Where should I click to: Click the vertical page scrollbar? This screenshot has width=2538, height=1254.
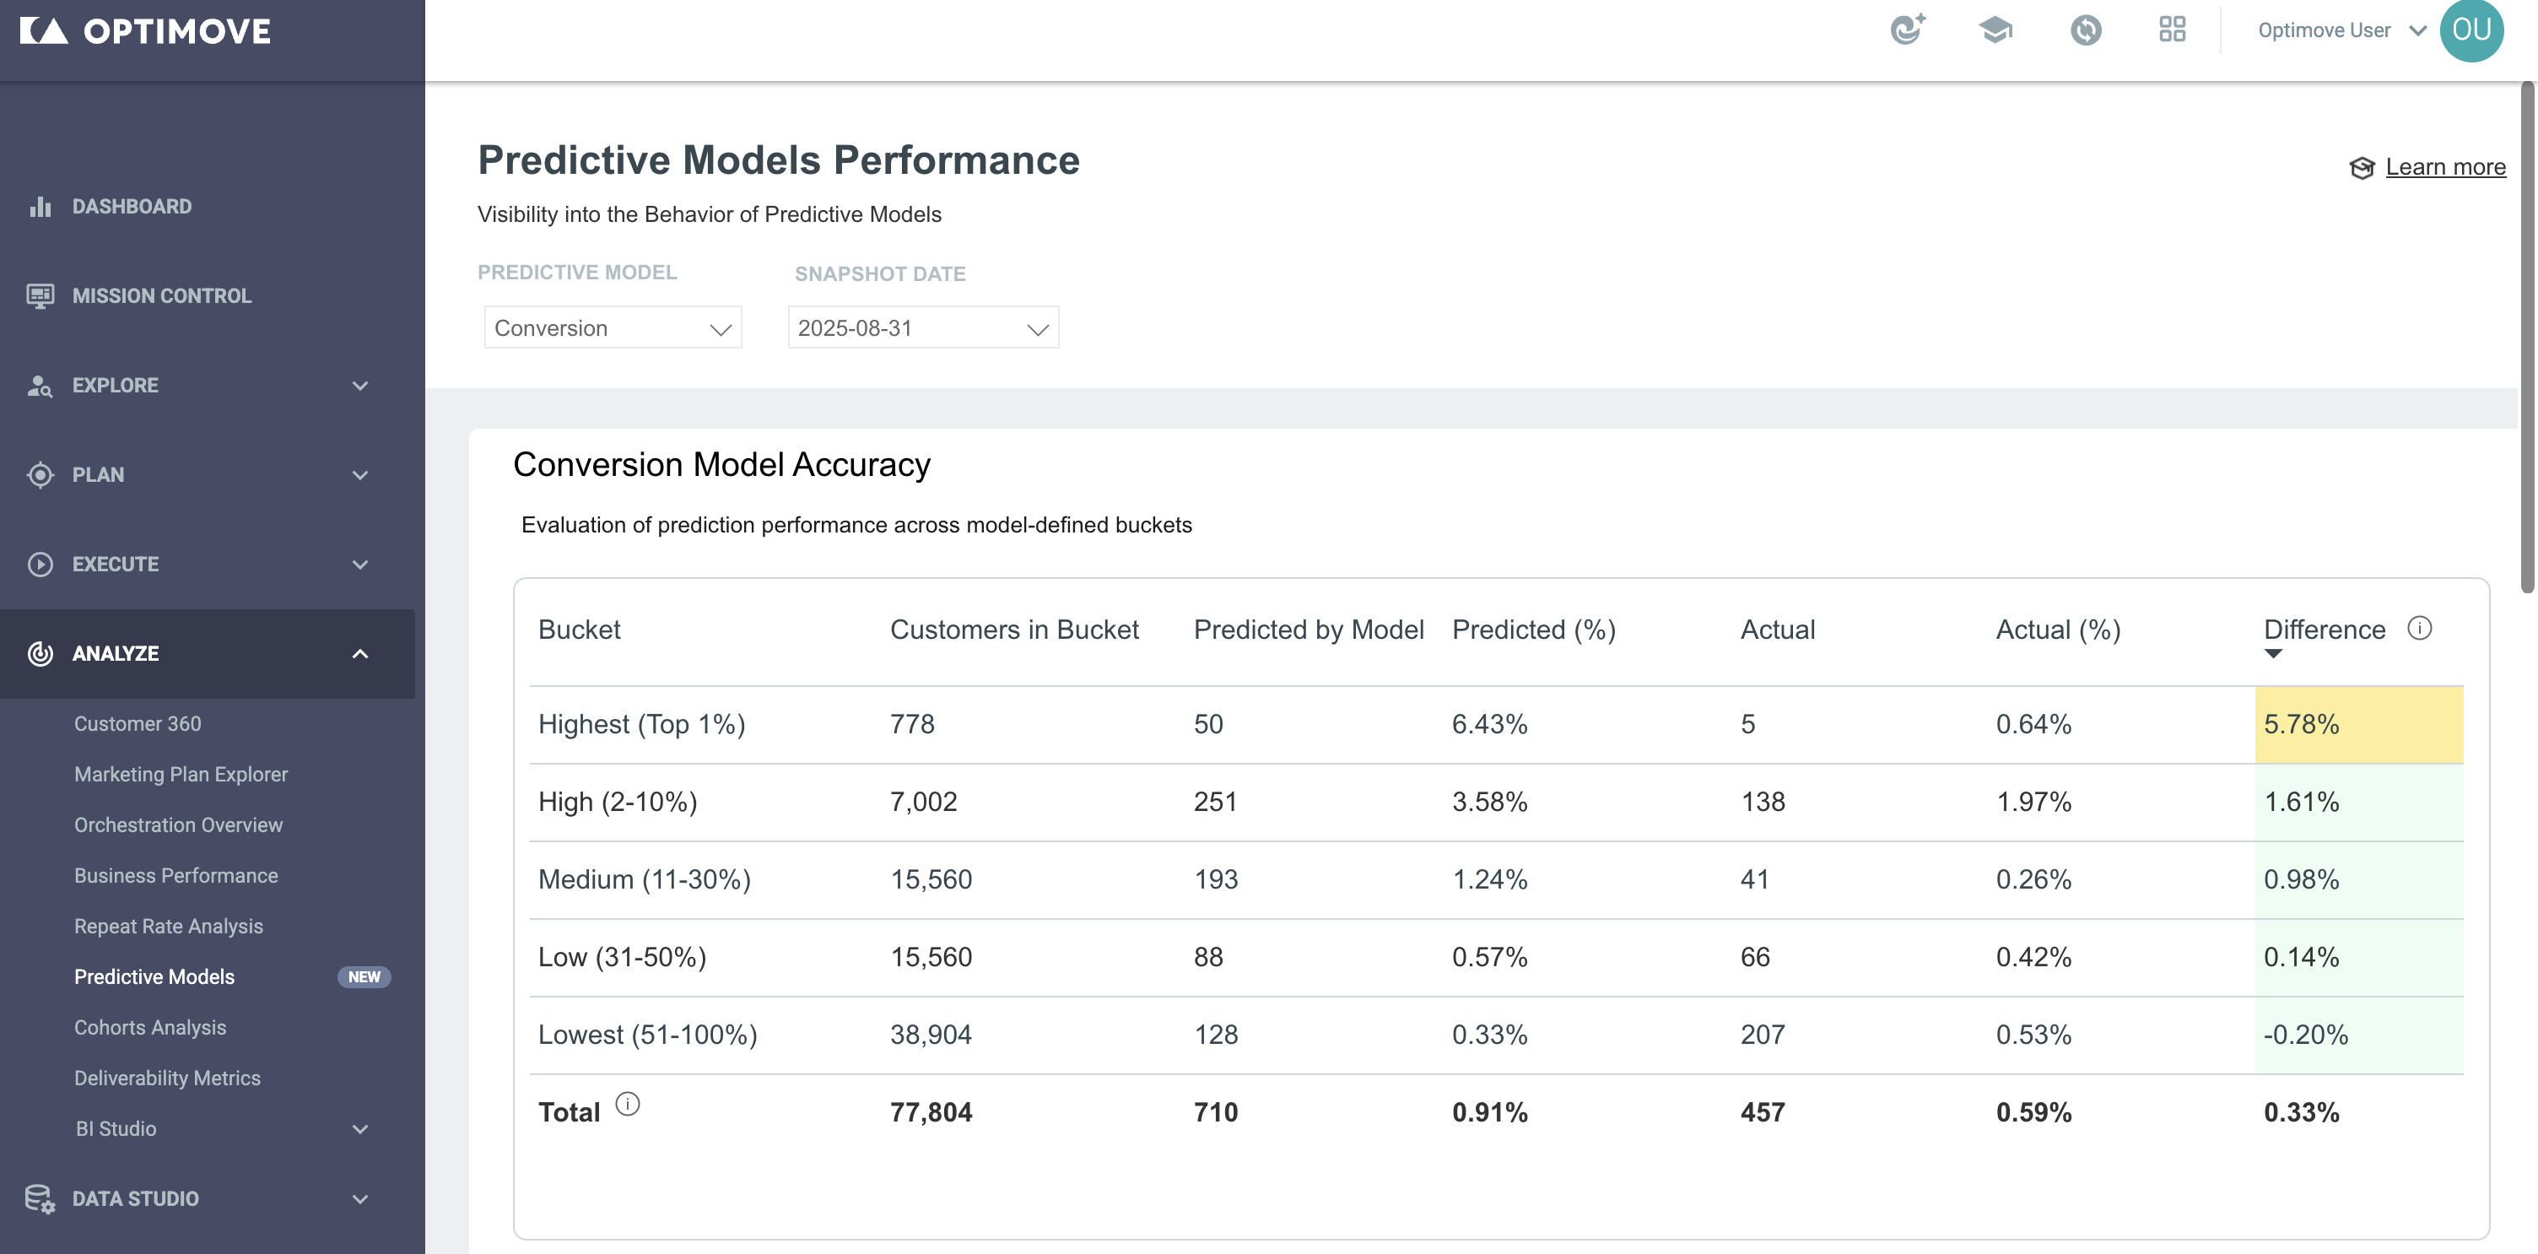pyautogui.click(x=2527, y=338)
